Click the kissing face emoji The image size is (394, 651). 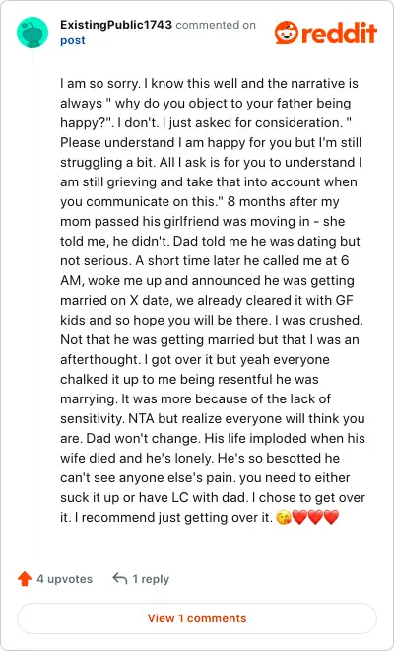tap(284, 517)
